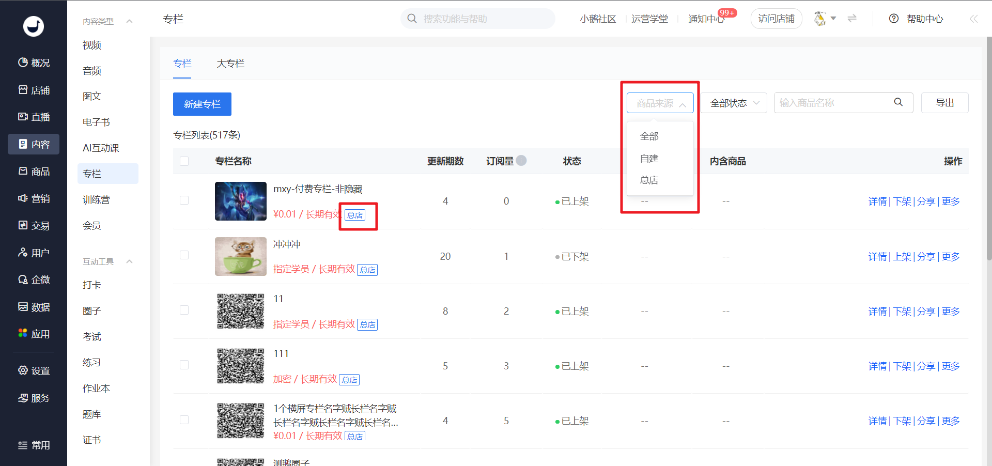
Task: Open 企微 in the sidebar
Action: tap(34, 279)
